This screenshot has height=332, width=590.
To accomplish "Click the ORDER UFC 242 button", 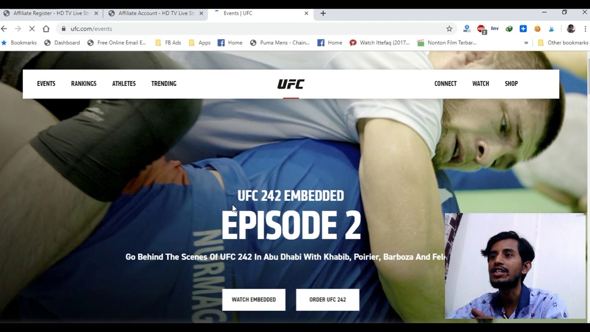I will click(x=327, y=300).
